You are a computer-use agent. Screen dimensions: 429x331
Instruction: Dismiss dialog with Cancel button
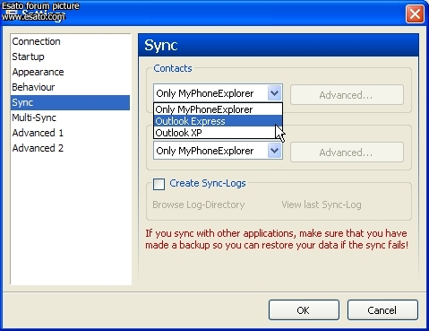pos(382,310)
